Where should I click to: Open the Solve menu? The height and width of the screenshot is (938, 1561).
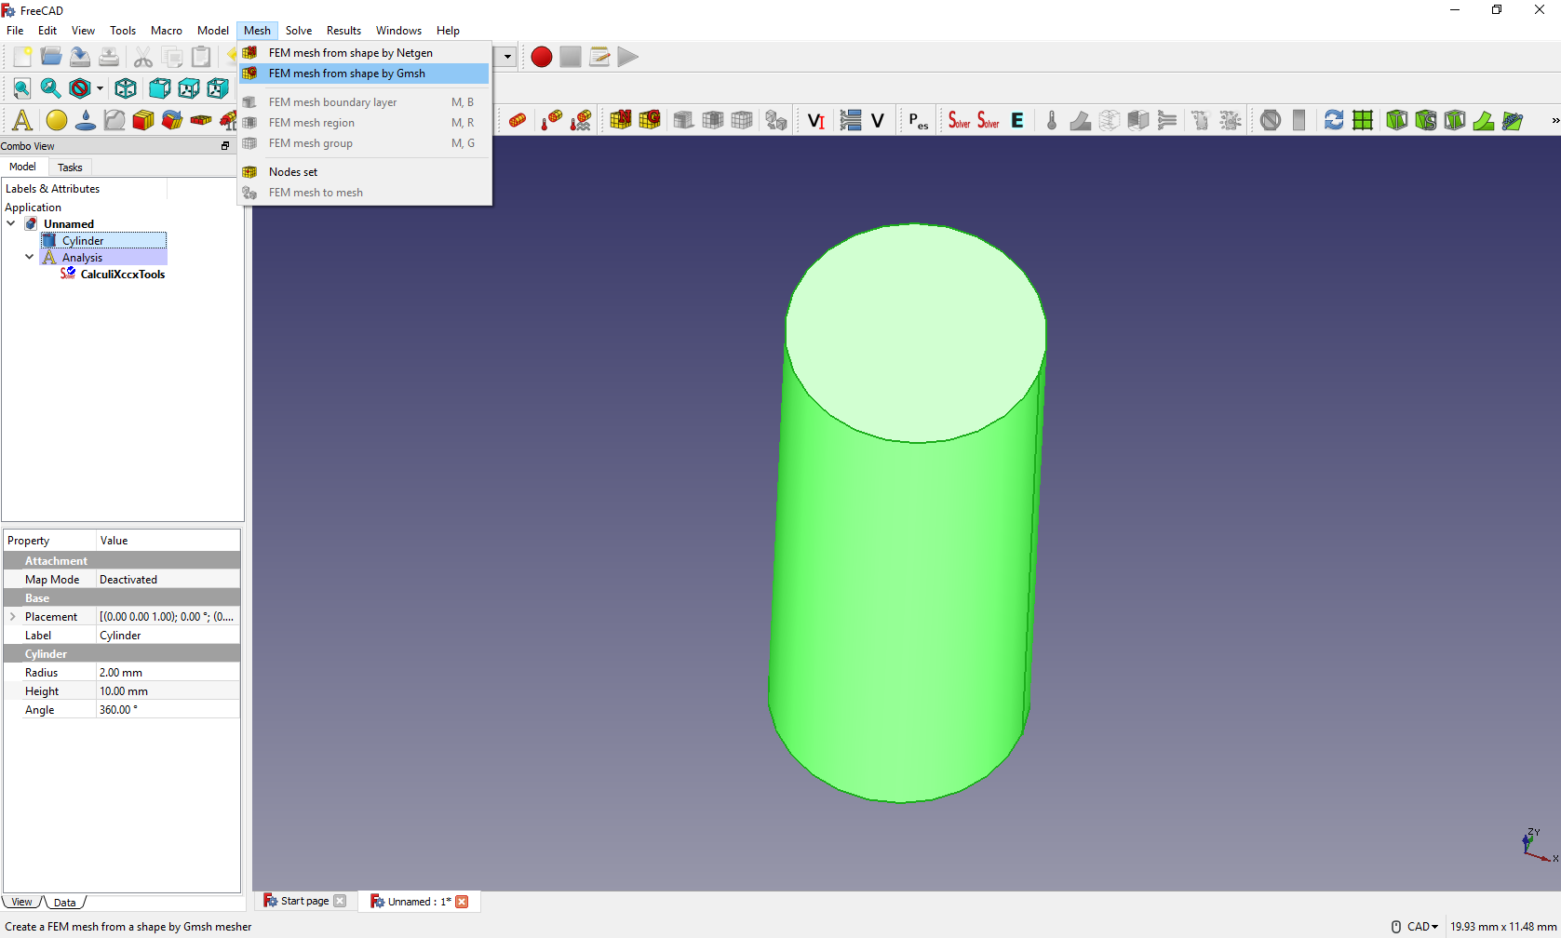coord(299,31)
